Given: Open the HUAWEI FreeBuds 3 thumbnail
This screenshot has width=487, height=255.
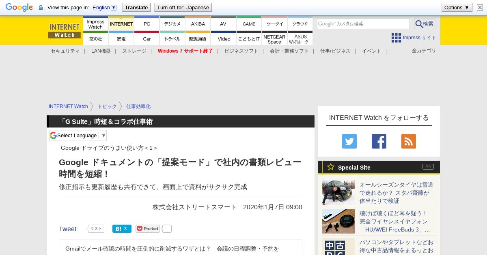Looking at the screenshot, I should pos(338,221).
